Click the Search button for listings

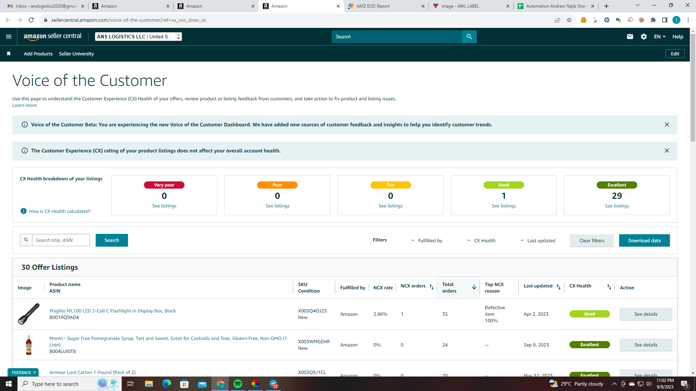coord(112,240)
